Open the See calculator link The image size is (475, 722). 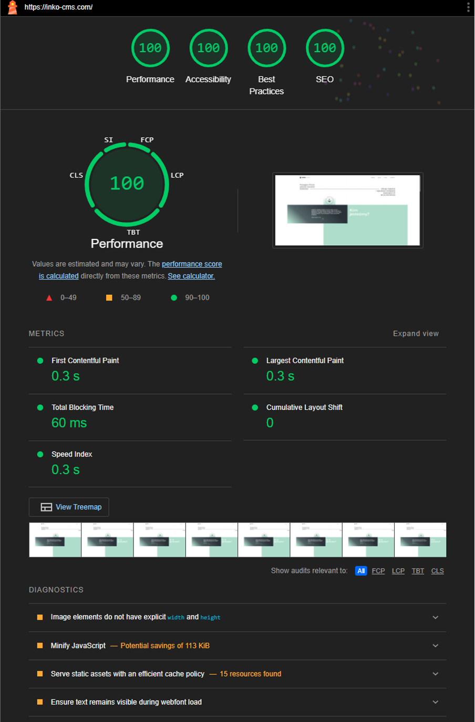click(x=191, y=276)
